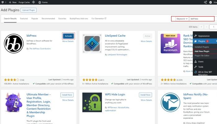Viewport: 217px width, 124px height.
Task: Open More Details for Ultimate Member
Action: 68,100
